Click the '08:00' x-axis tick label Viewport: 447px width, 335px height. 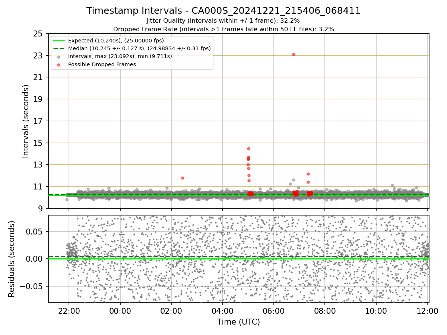coord(325,310)
